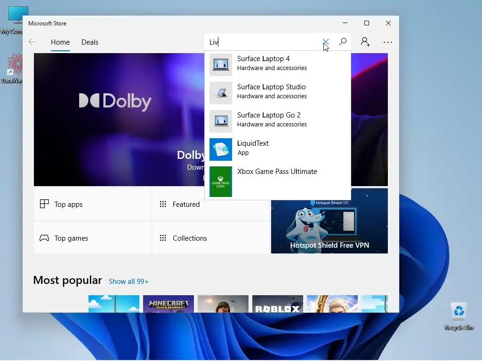The image size is (482, 361).
Task: Click the Top apps grid icon
Action: pyautogui.click(x=44, y=204)
